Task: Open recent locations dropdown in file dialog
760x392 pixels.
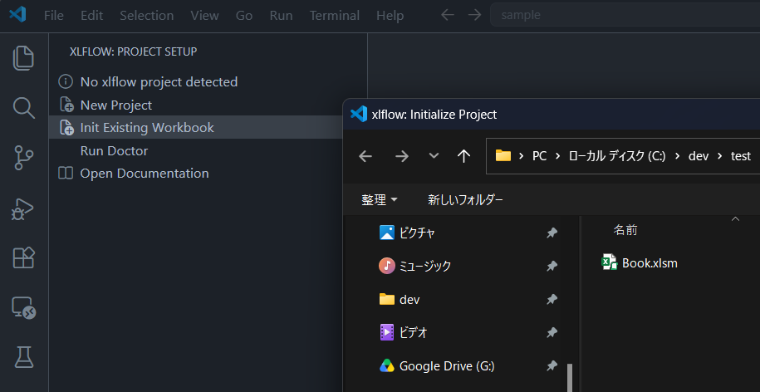Action: point(434,156)
